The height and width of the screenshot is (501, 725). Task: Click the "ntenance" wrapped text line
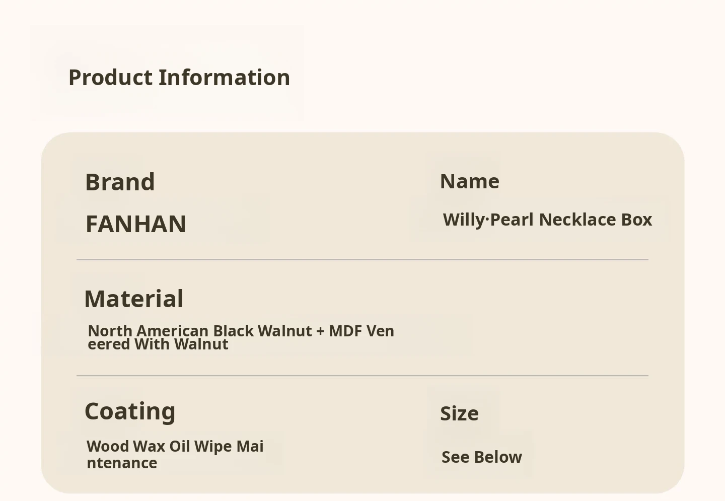click(122, 463)
